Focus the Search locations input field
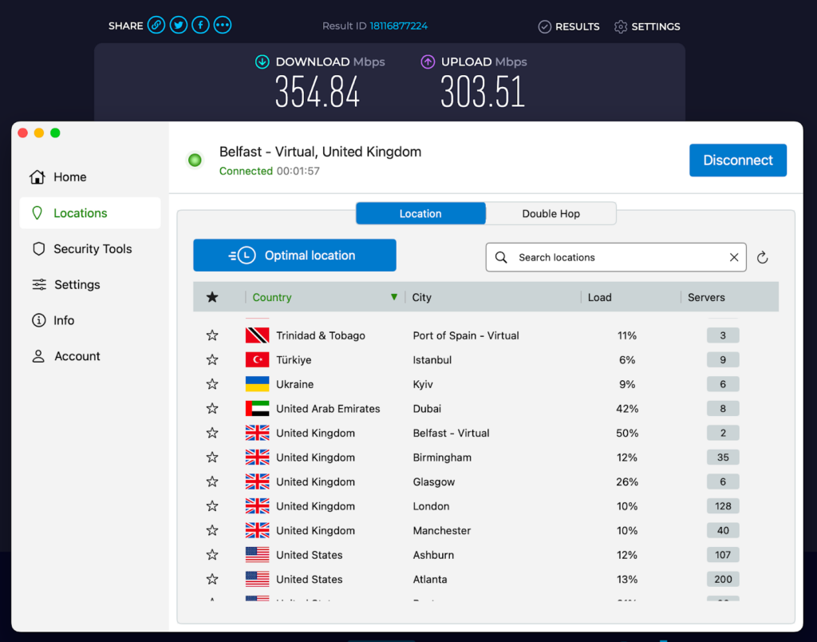 pyautogui.click(x=616, y=257)
